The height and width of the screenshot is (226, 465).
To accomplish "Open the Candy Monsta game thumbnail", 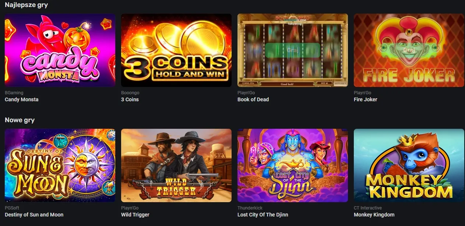I will 60,50.
